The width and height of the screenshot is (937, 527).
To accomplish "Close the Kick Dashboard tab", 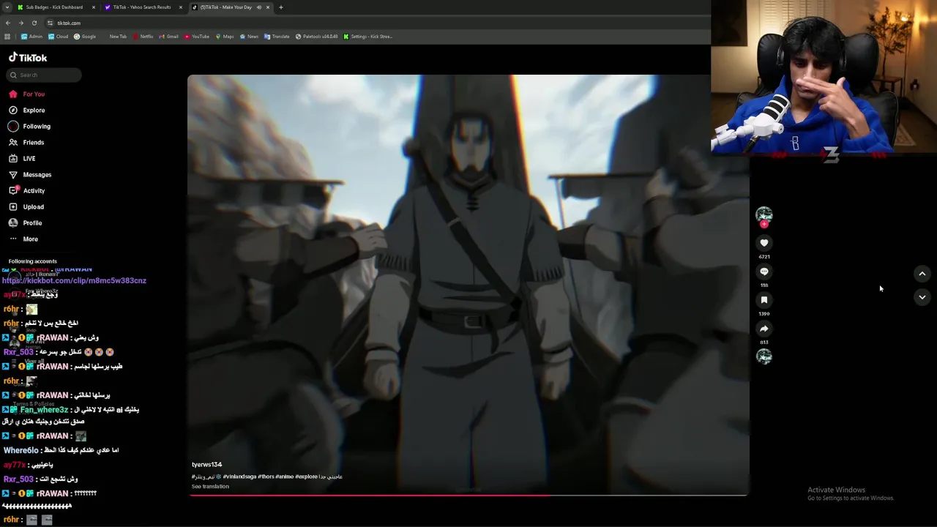I will click(94, 7).
